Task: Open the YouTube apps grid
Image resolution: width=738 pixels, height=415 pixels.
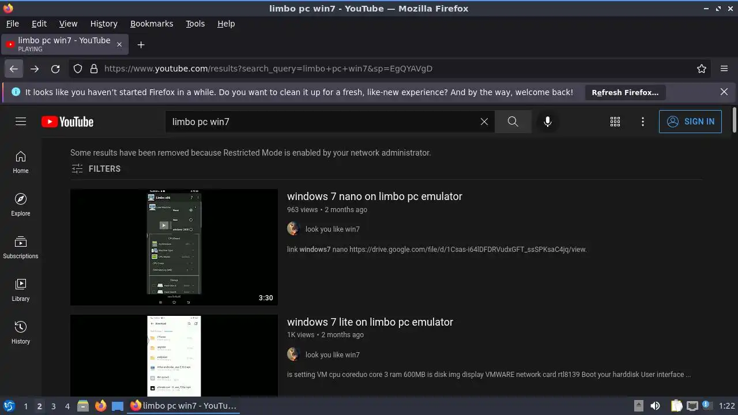Action: (615, 122)
